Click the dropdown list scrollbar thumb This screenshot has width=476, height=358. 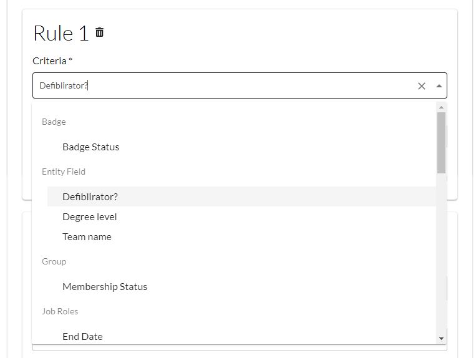point(442,142)
